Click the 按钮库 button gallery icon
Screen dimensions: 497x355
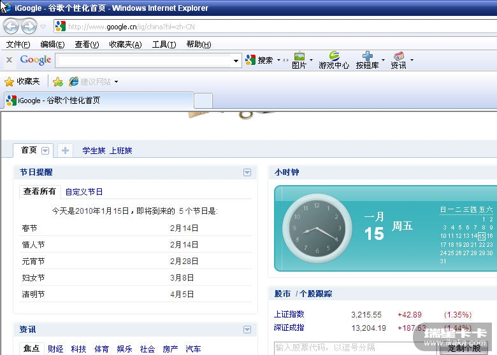(x=367, y=60)
